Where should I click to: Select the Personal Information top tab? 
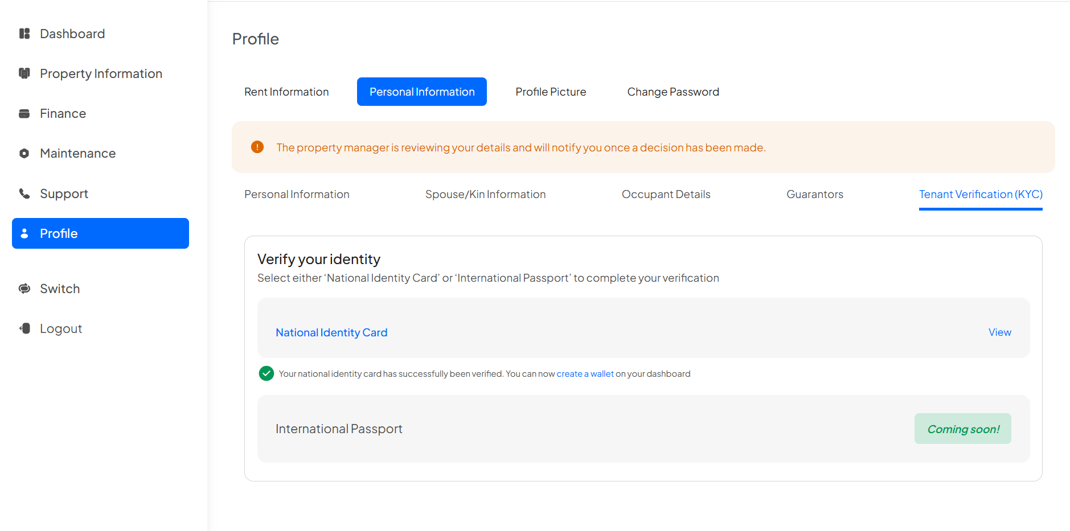pos(421,92)
